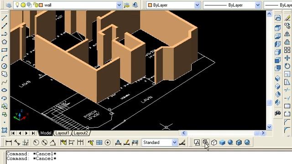Select the Rectangle draw tool
The image size is (292, 164).
click(4, 50)
